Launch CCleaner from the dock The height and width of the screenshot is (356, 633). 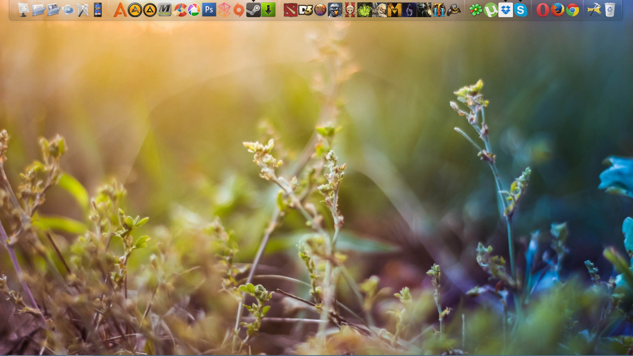click(x=179, y=10)
